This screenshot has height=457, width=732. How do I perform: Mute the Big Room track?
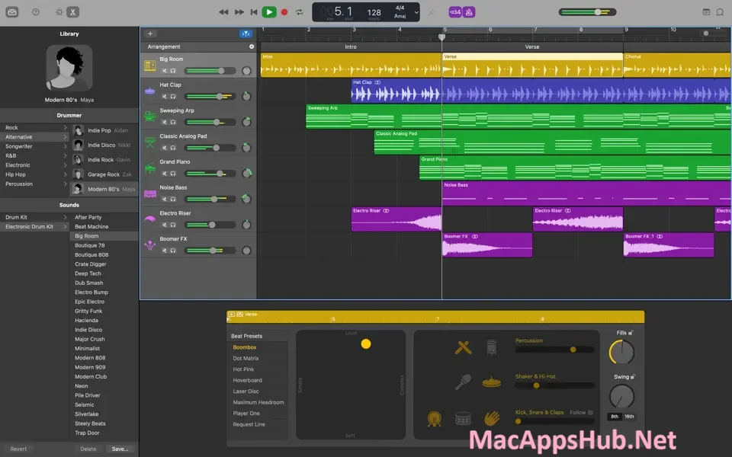165,71
